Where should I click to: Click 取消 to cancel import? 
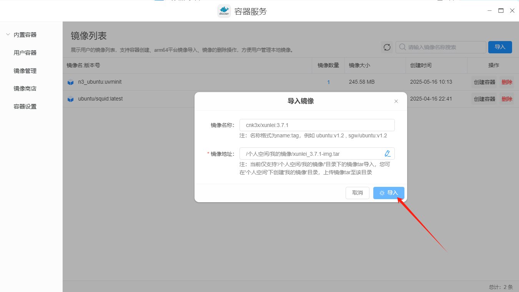358,193
